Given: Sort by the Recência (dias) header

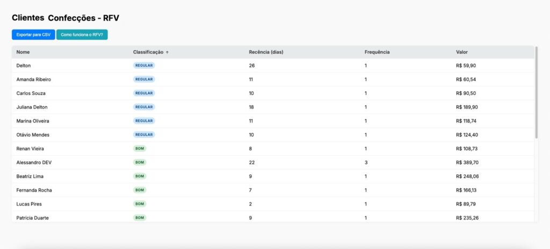Looking at the screenshot, I should (x=266, y=52).
